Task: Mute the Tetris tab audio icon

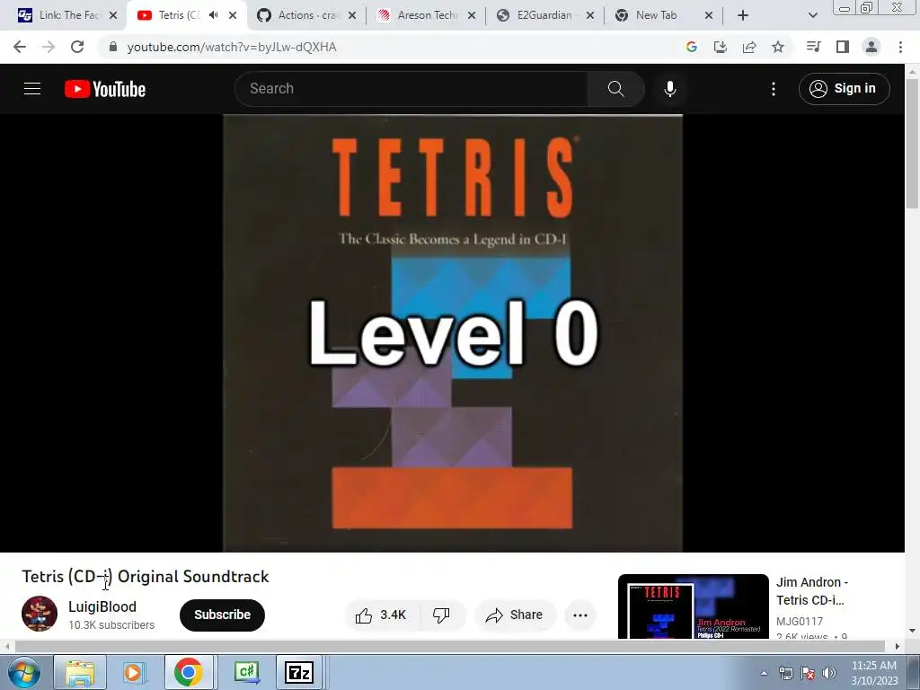Action: 214,15
